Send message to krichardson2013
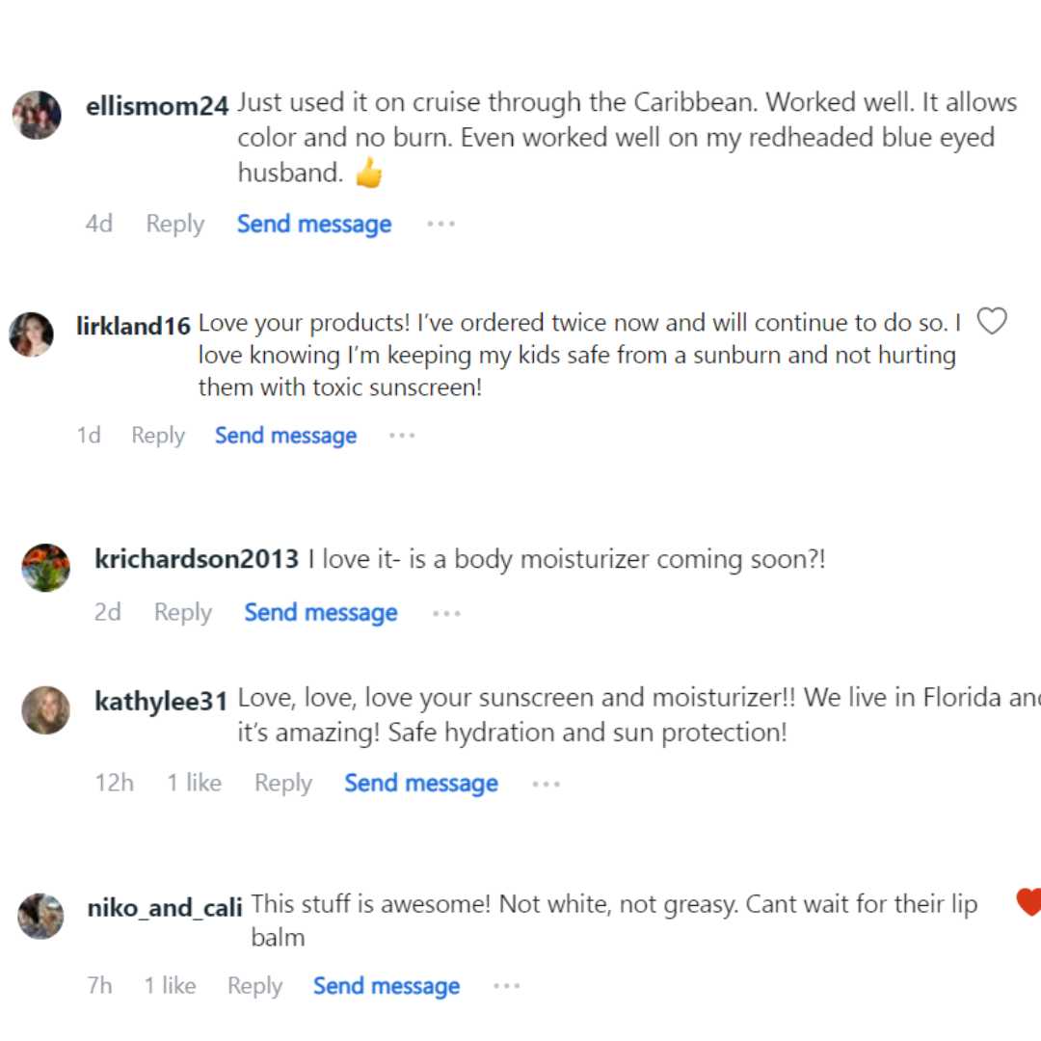The image size is (1041, 1041). (x=320, y=613)
